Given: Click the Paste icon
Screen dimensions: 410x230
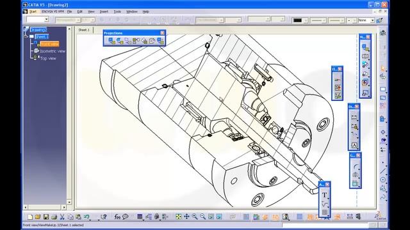Looking at the screenshot, I should click(x=78, y=217).
